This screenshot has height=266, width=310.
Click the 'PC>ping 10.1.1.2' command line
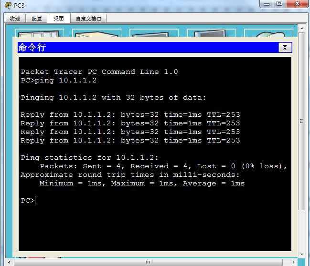click(x=59, y=80)
